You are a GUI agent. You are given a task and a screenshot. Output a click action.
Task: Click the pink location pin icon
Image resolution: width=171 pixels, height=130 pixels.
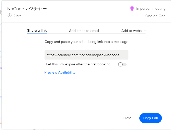coord(132,9)
